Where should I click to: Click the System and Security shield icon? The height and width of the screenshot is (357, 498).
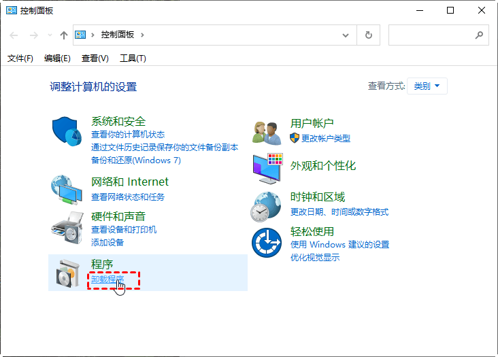click(67, 131)
